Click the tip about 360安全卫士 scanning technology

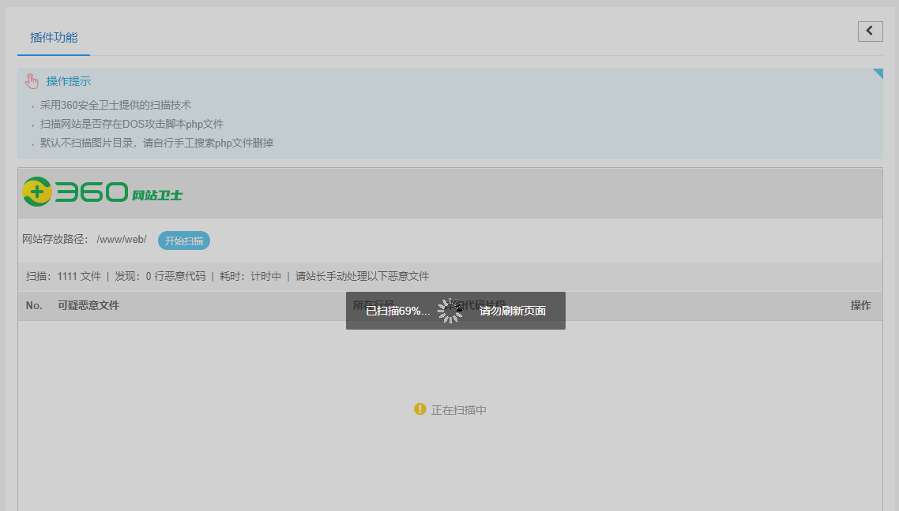[116, 106]
